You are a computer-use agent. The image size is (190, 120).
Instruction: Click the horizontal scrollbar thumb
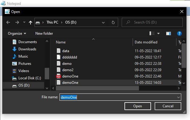coord(97,88)
